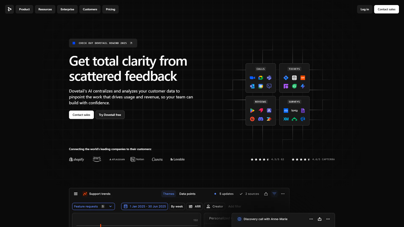404x227 pixels.
Task: Open the Enterprise menu item
Action: point(67,9)
